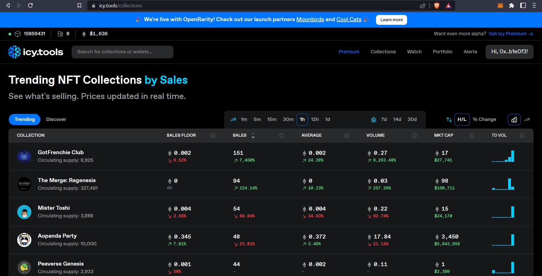Select the 14d time range
This screenshot has height=276, width=542.
[x=397, y=120]
